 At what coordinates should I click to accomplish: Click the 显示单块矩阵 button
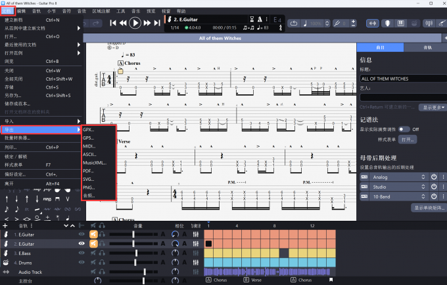(x=428, y=208)
